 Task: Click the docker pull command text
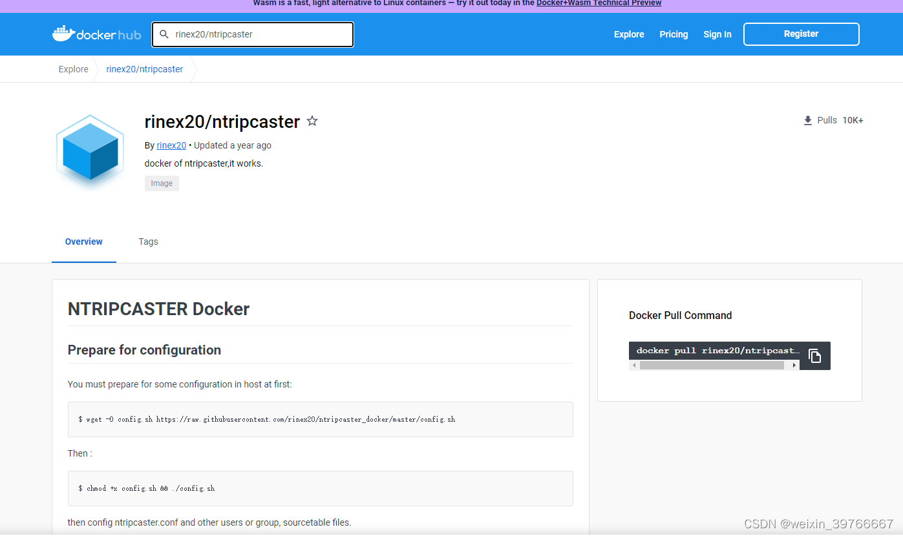click(x=718, y=351)
